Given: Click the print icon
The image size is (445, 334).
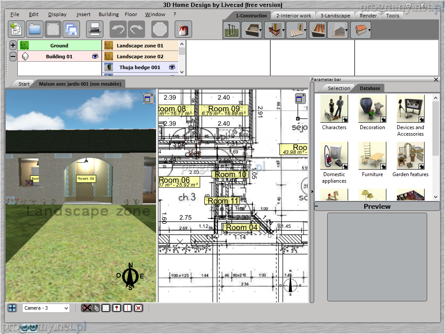Looking at the screenshot, I should [x=94, y=29].
